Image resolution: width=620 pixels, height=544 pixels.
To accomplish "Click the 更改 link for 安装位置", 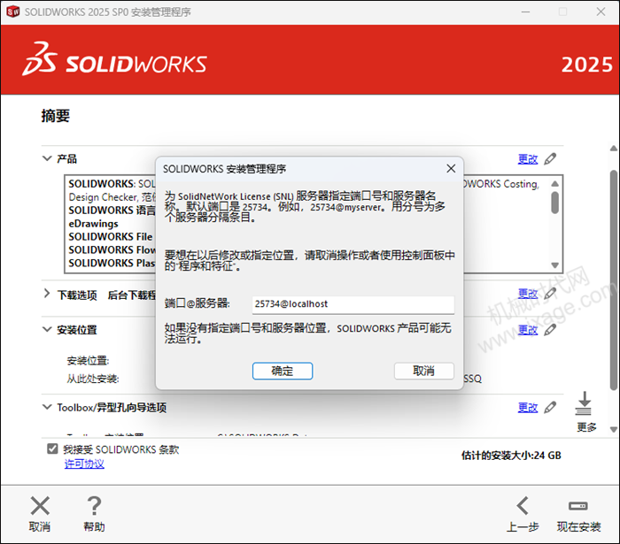I will 528,330.
